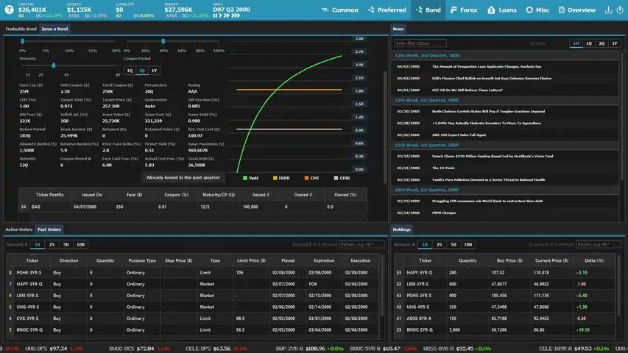Viewport: 628px width, 353px height.
Task: Open the Misc section
Action: [537, 10]
